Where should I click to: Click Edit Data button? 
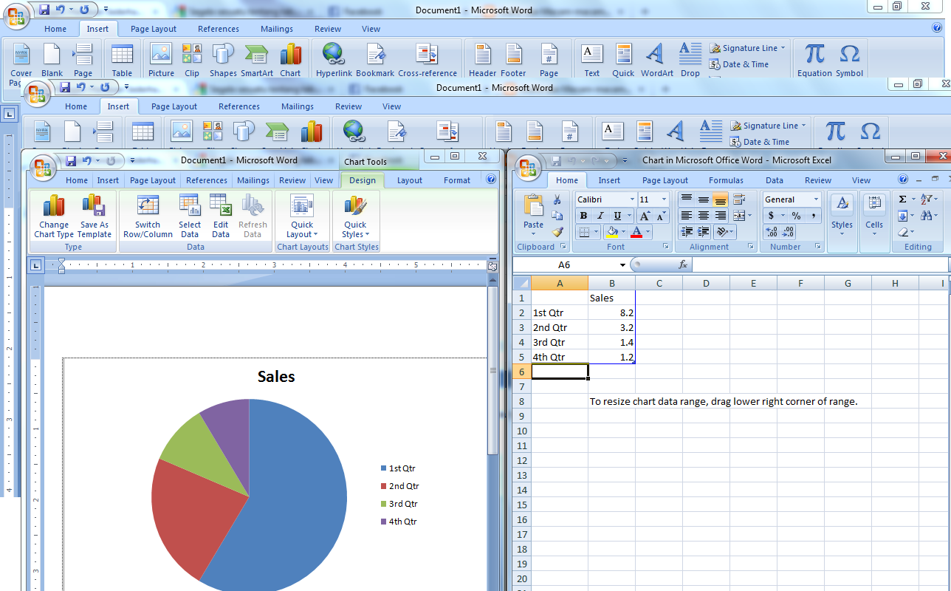[221, 216]
